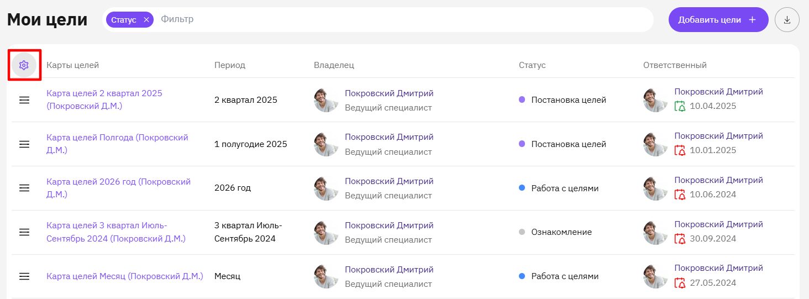
Task: Open hamburger menu for Карта целей Полгода row
Action: click(24, 144)
